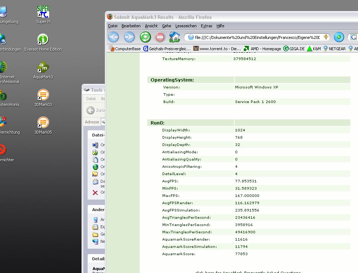
Task: Open the Extras menu in Firefox
Action: (x=206, y=26)
